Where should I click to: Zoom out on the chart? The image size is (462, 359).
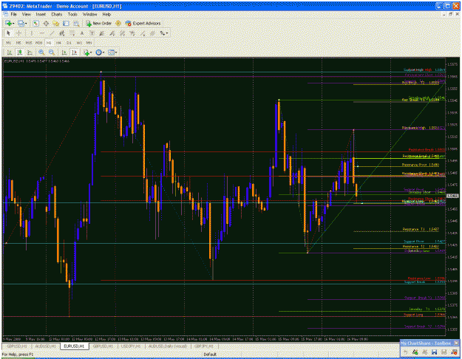tap(52, 52)
